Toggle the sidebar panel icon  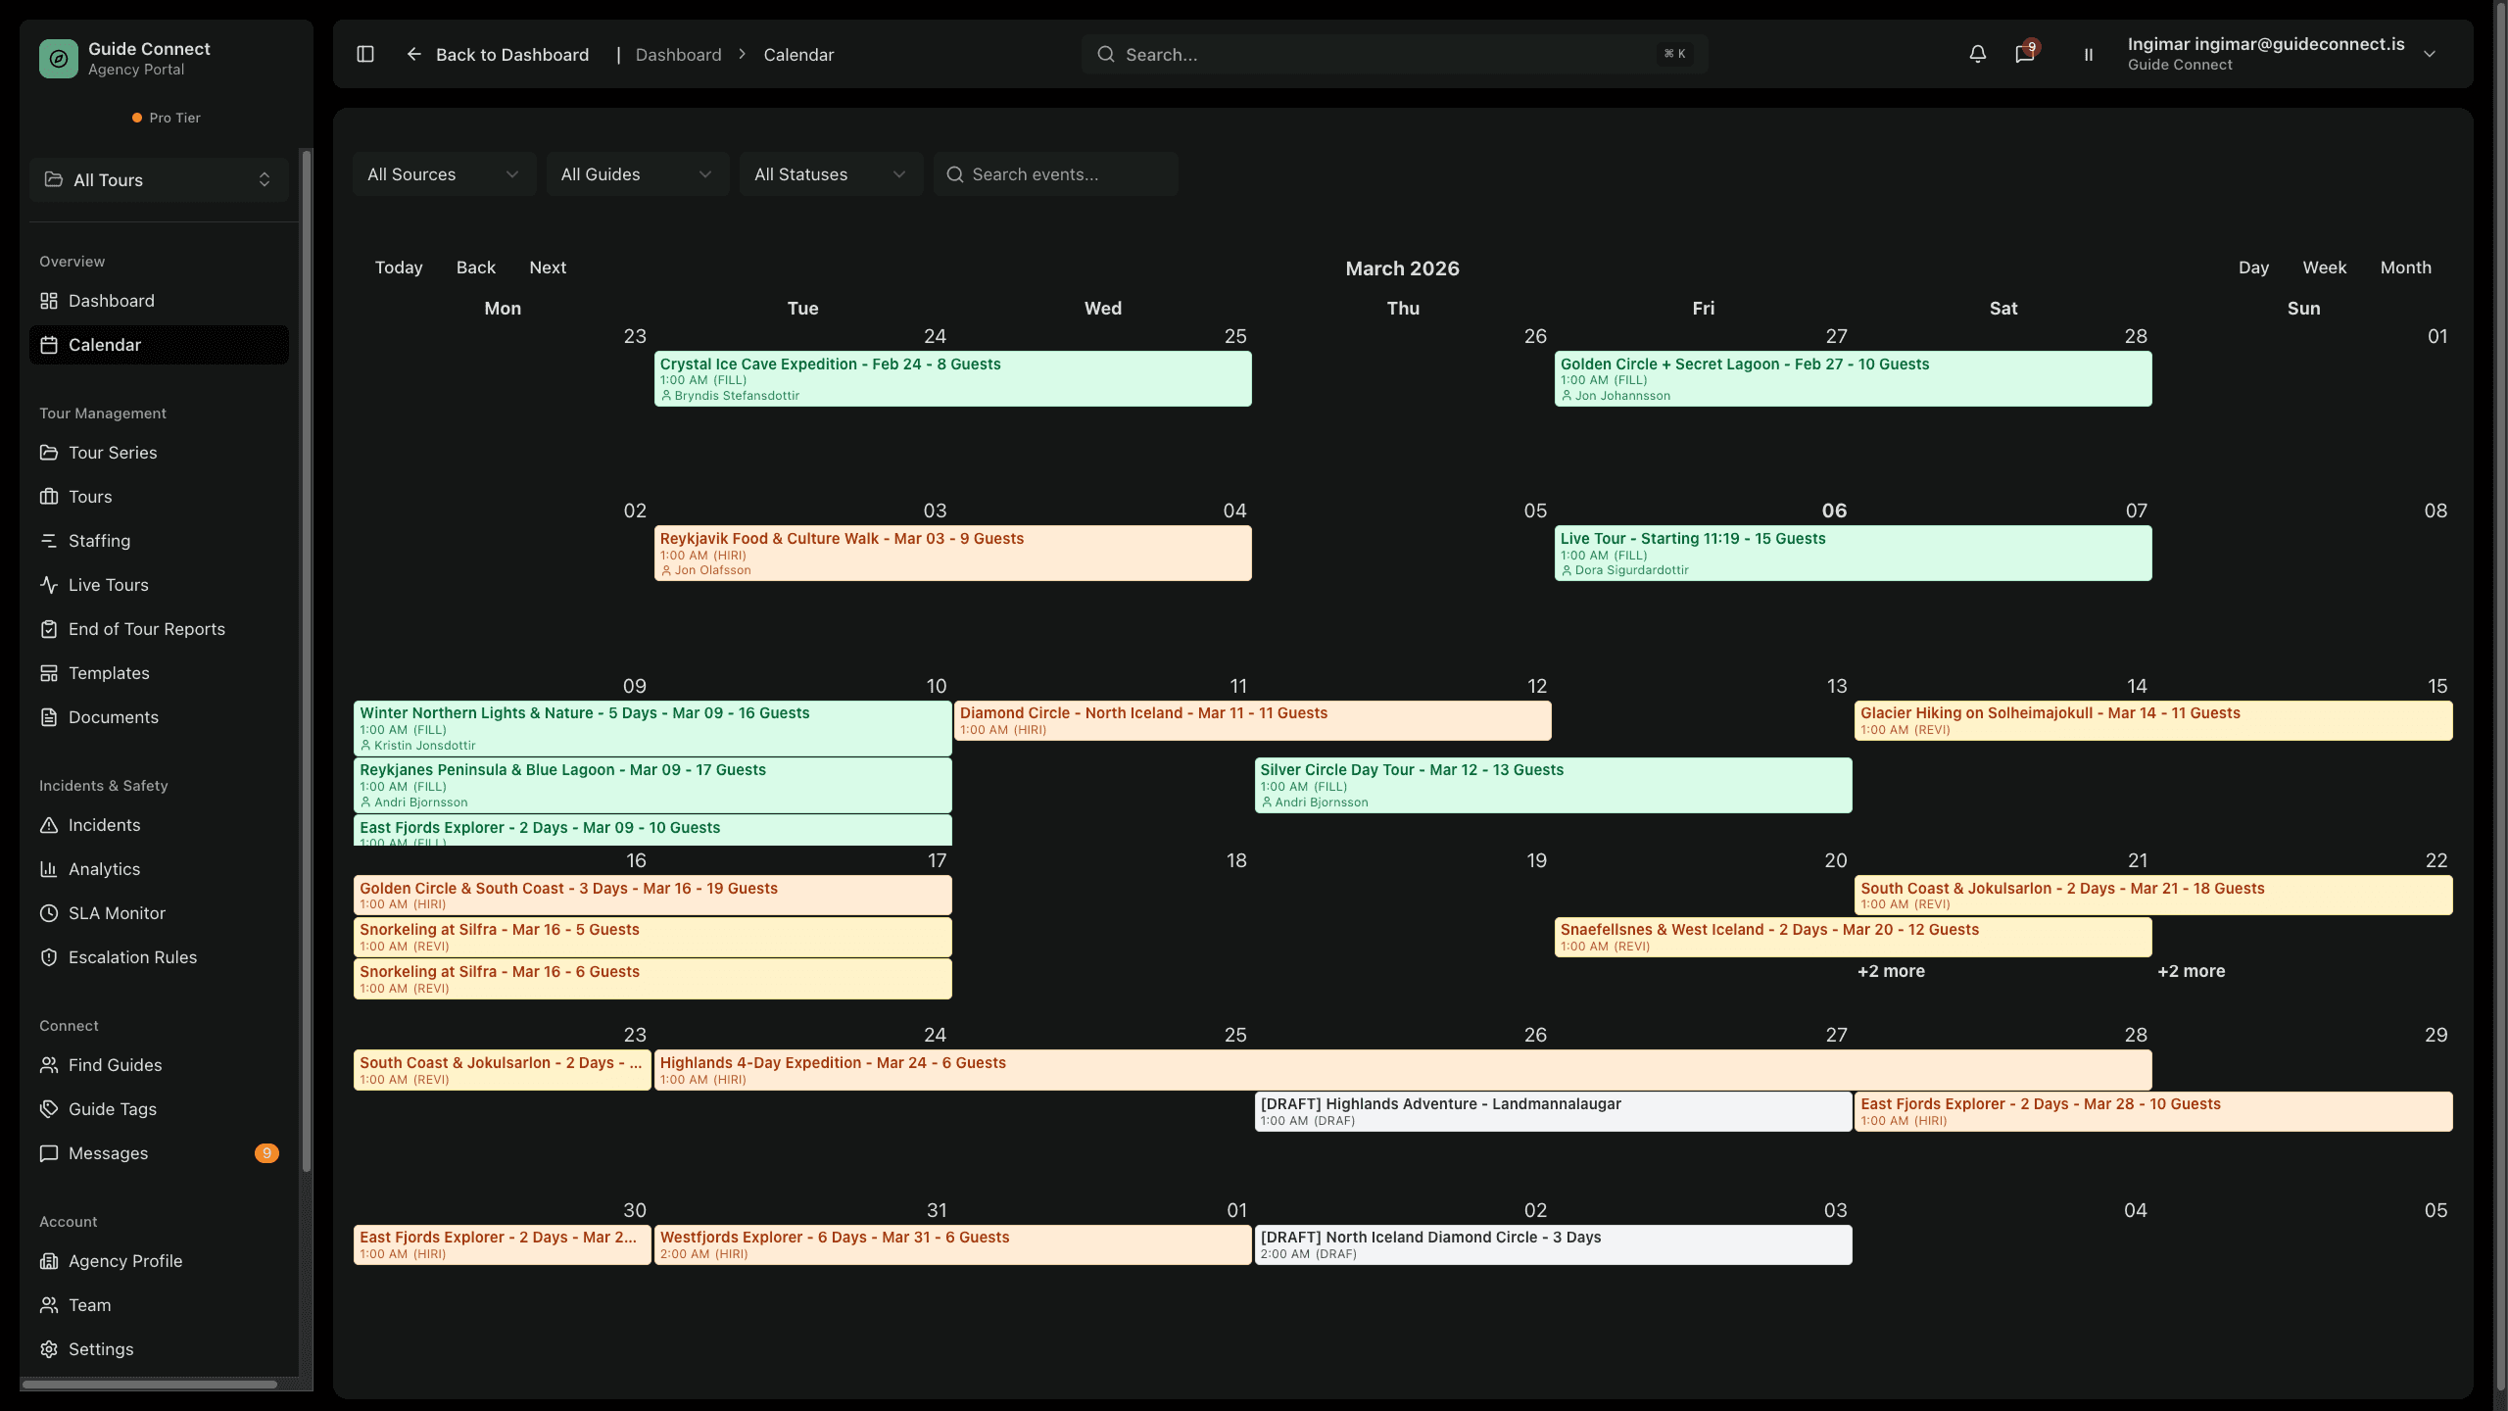pyautogui.click(x=365, y=54)
